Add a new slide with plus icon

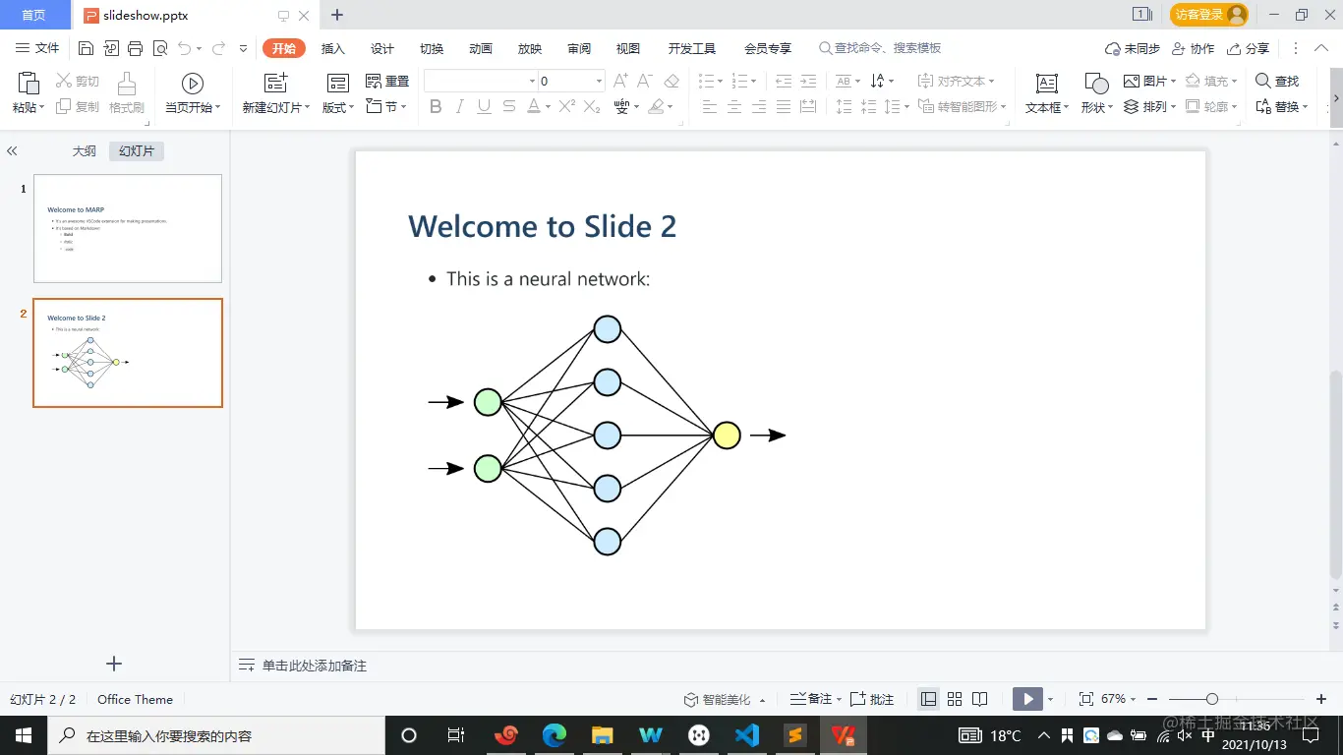tap(114, 664)
